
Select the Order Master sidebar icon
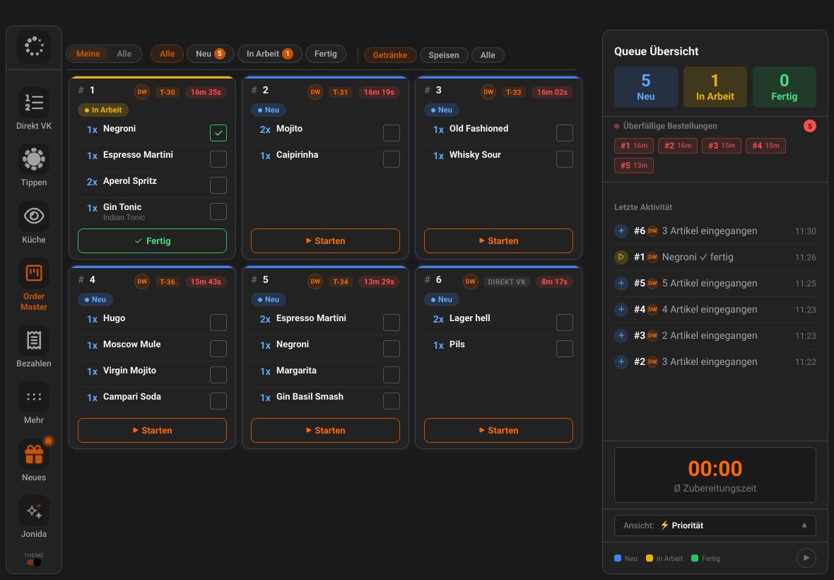click(34, 273)
